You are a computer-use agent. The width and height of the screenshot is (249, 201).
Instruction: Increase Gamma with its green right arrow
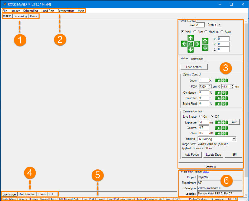[x=223, y=128]
